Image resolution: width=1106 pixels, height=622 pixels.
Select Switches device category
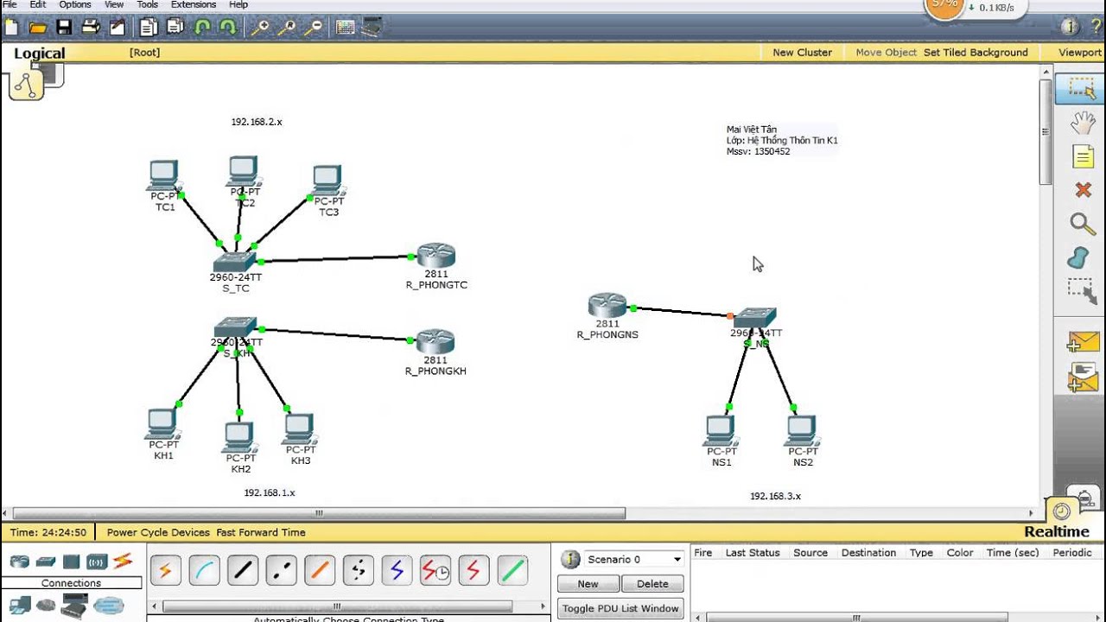pos(45,562)
